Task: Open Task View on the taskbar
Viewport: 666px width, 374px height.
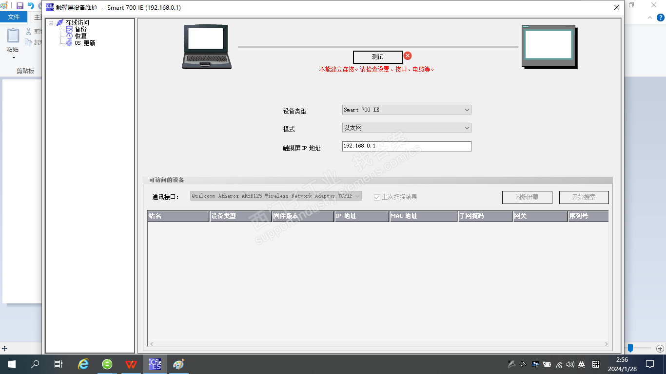Action: 59,364
